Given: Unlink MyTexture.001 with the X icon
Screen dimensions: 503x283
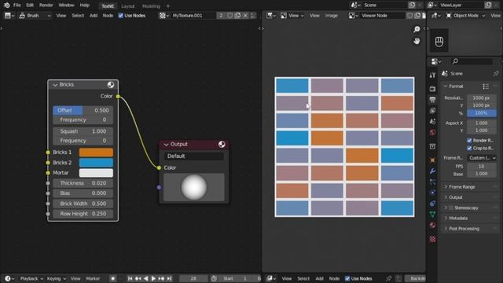Looking at the screenshot, I should pyautogui.click(x=245, y=16).
